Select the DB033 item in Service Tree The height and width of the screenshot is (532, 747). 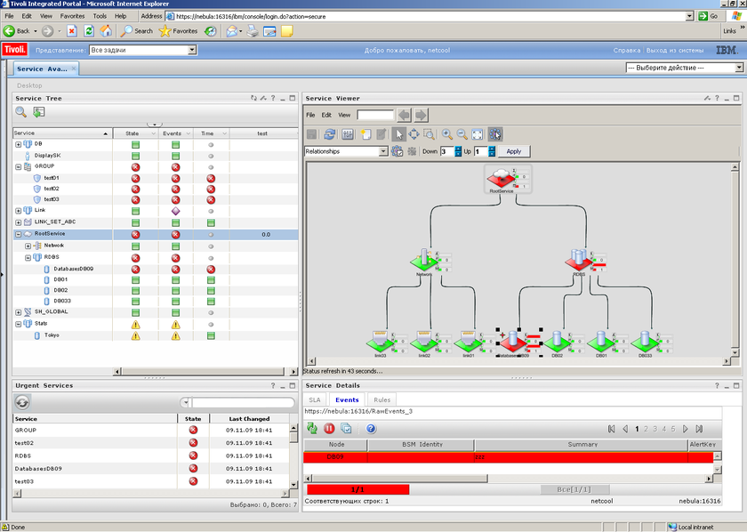coord(62,301)
